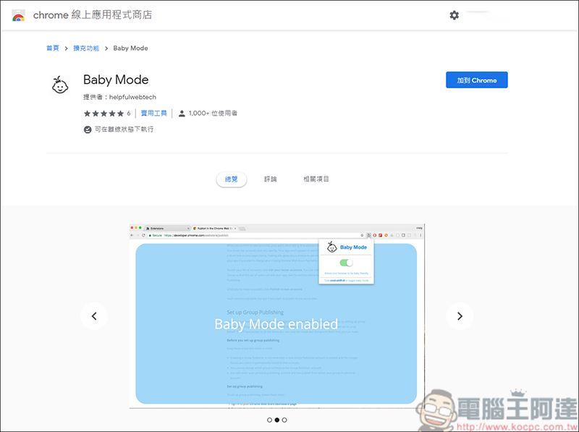Click the user count person icon
The width and height of the screenshot is (579, 432).
[182, 114]
